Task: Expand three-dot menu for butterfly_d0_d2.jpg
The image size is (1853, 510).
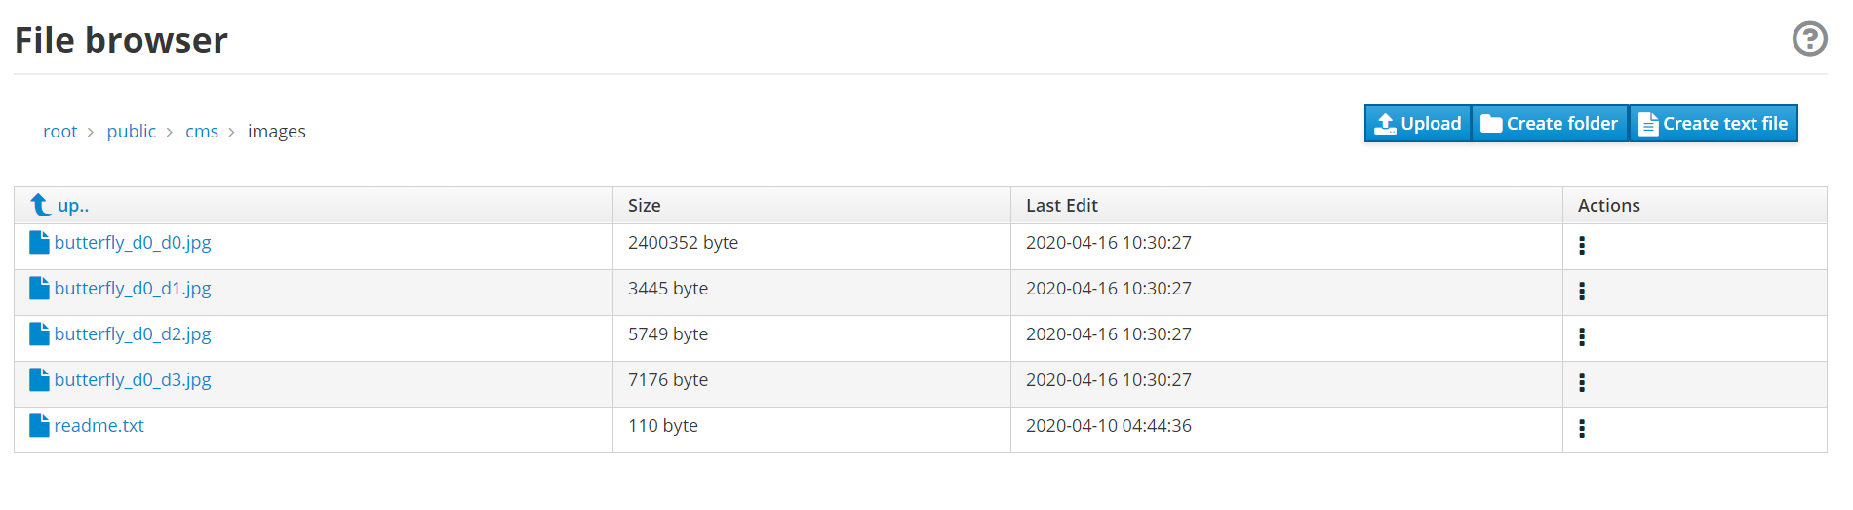Action: (x=1582, y=336)
